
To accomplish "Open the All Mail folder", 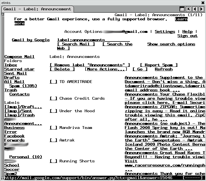I will point(14,82).
